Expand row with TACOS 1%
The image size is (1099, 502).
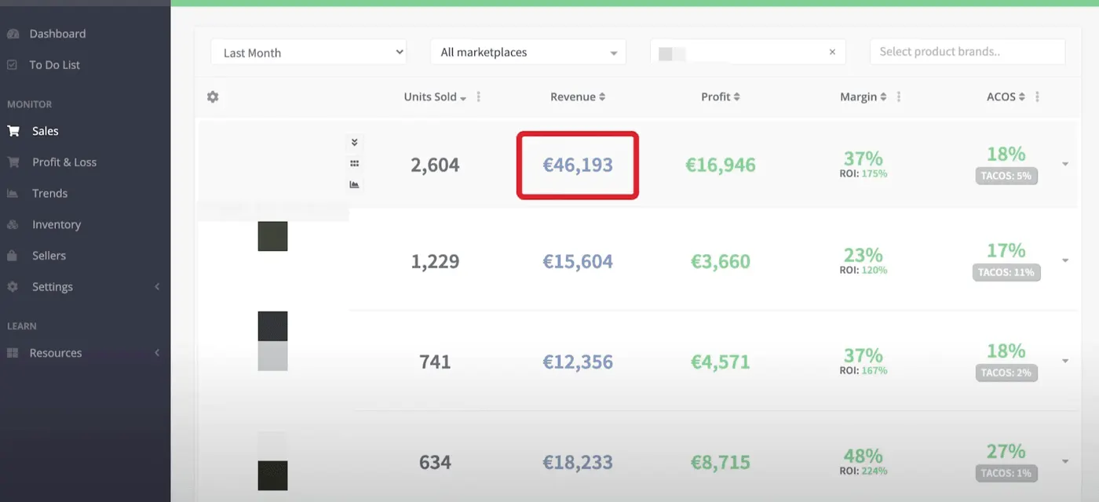coord(1065,461)
